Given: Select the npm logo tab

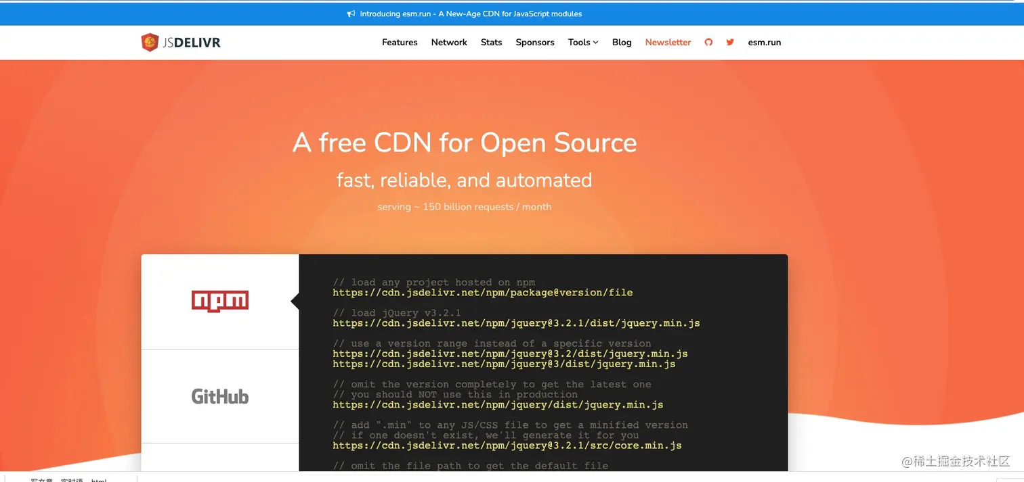Looking at the screenshot, I should 220,302.
